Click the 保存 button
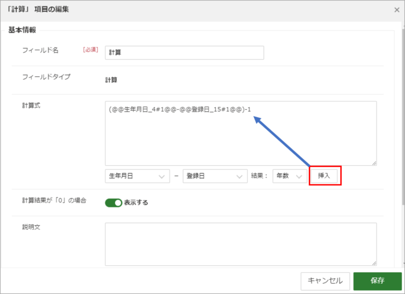The image size is (405, 294). pyautogui.click(x=377, y=281)
